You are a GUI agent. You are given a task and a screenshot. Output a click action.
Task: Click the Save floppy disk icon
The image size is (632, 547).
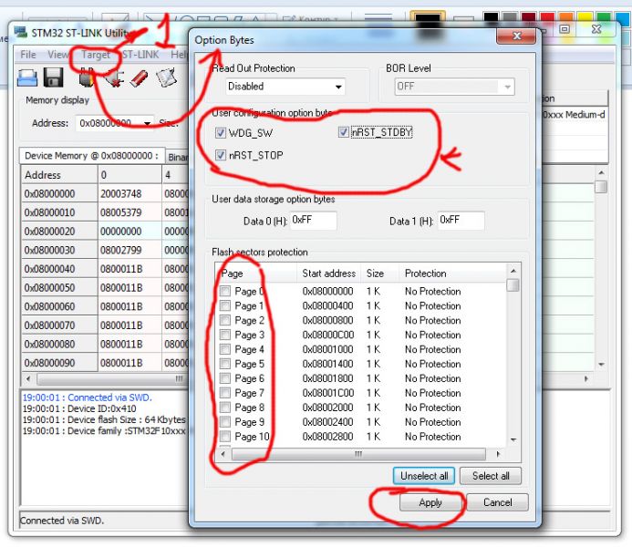pos(53,77)
